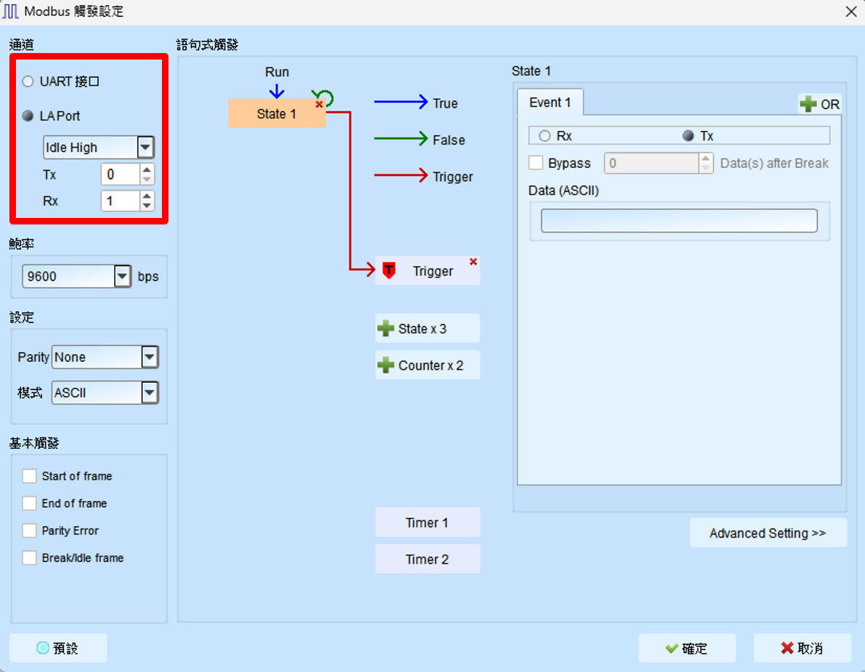The image size is (865, 672).
Task: Click the blue Run arrow above State 1
Action: pos(277,91)
